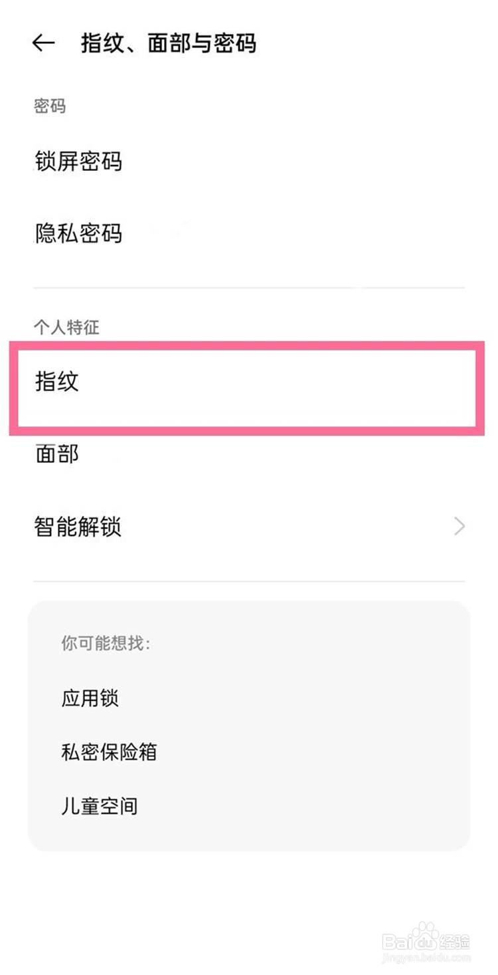Open the 儿童空间 suggestion link
The image size is (498, 975).
click(x=98, y=805)
